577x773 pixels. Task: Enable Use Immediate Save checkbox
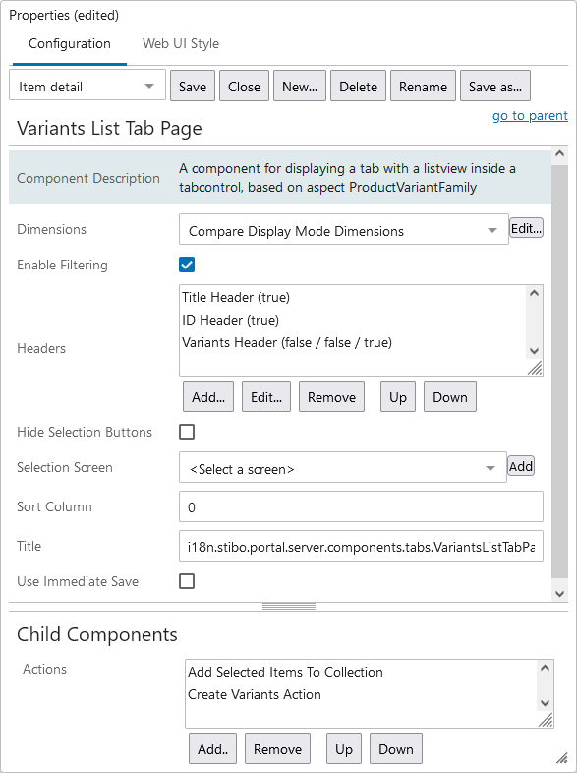coord(187,581)
